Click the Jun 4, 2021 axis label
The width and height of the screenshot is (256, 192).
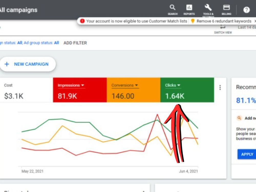click(188, 171)
